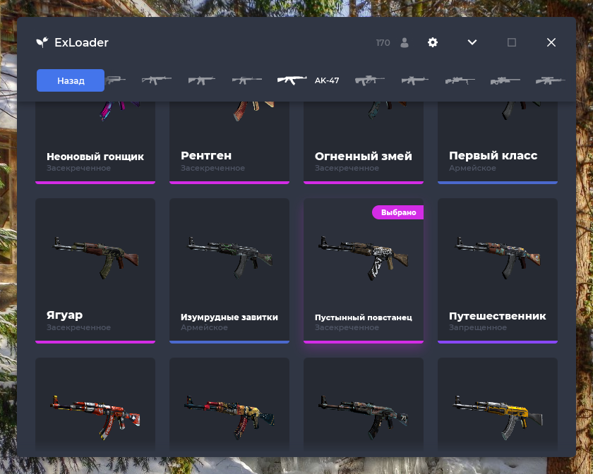
Task: Click the user profile icon
Action: pos(405,43)
